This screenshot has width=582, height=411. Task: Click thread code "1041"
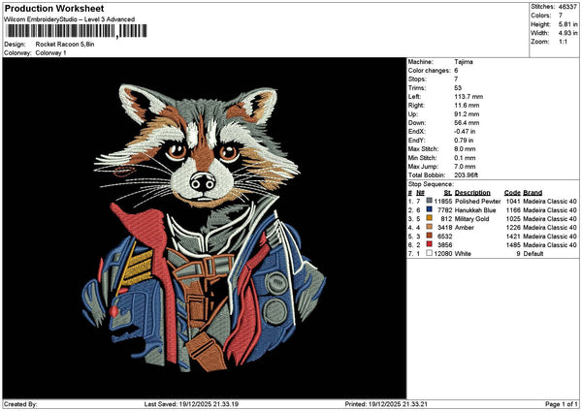513,201
